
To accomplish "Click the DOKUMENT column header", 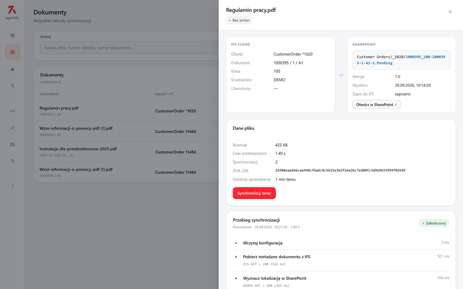I will point(50,94).
